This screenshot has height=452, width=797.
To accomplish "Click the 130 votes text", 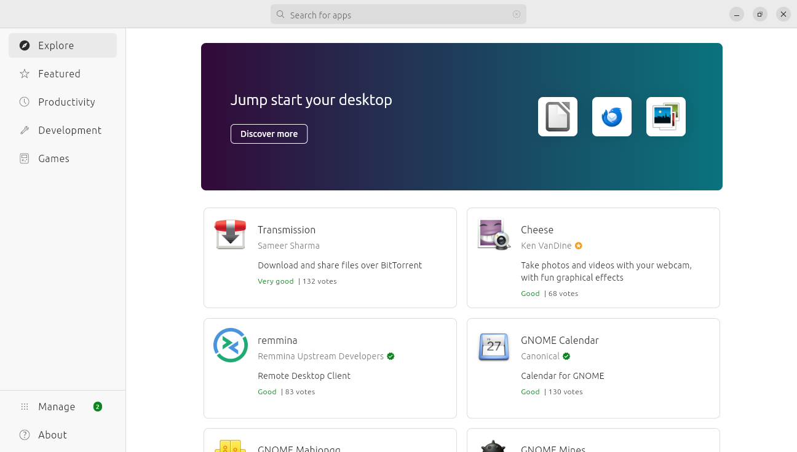I will [565, 392].
